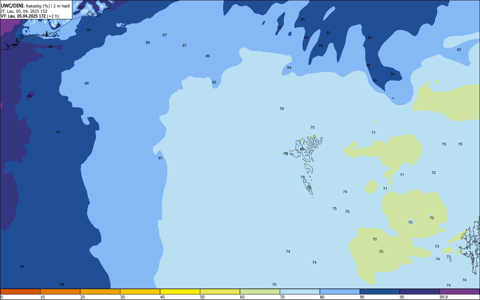480x300 pixels.
Task: Click the 70–80 pale blue legend swatch
Action: 300,291
